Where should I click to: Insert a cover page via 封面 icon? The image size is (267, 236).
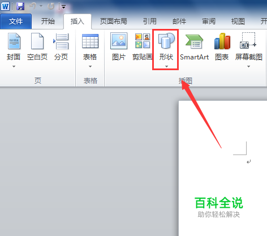click(x=14, y=41)
